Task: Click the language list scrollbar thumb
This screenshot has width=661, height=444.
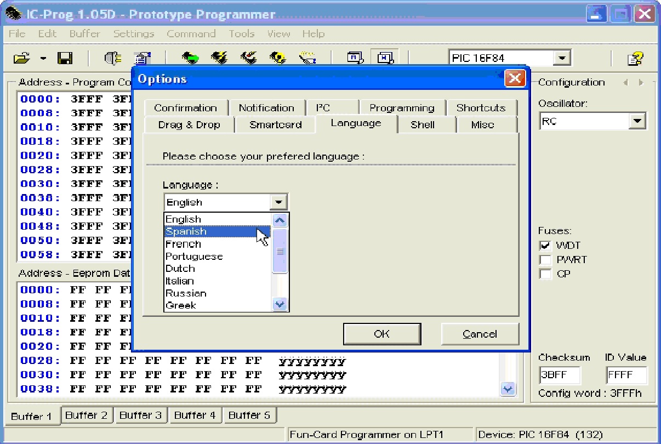Action: 280,251
